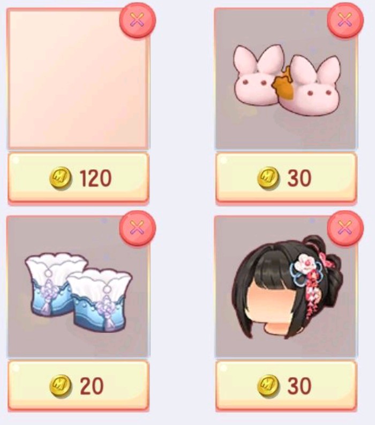Remove the black hairstyle item
This screenshot has height=425, width=375.
pos(345,228)
